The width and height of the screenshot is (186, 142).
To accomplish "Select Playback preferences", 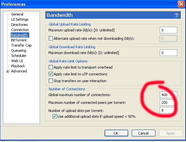I will [x=18, y=66].
